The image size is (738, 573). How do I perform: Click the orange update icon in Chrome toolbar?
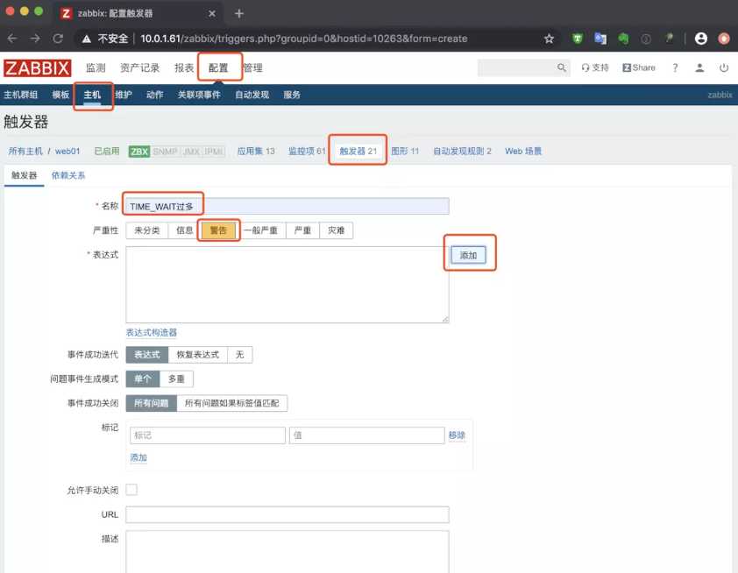click(x=724, y=39)
